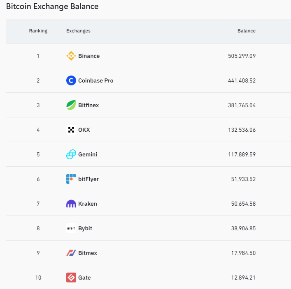Open the Binance exchange name link
The image size is (291, 289).
point(89,56)
